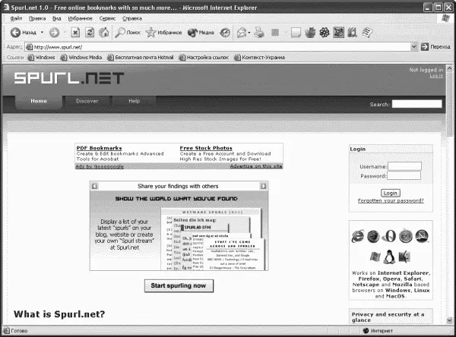Click Forgotten your password? link
456x337 pixels.
[x=391, y=200]
